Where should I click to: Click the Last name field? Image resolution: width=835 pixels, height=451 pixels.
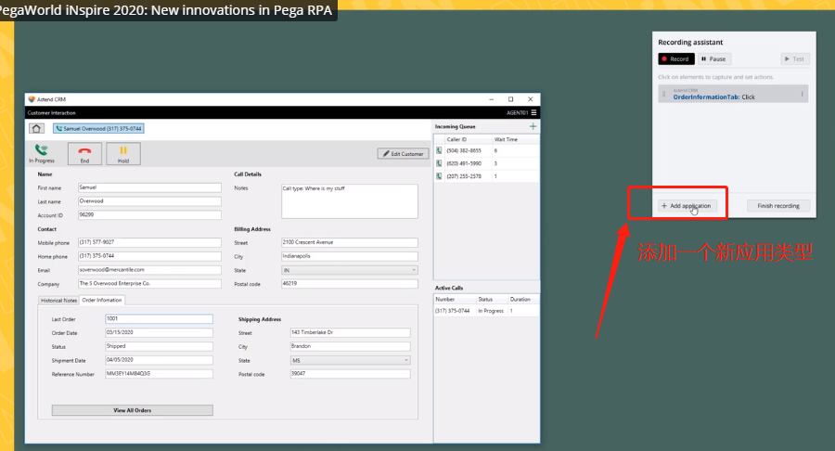tap(149, 201)
